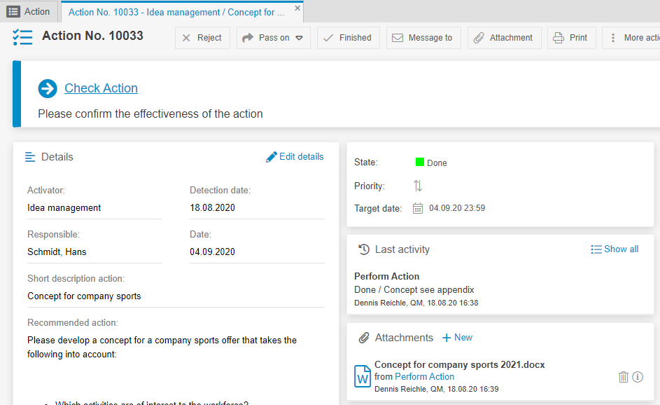This screenshot has width=660, height=405.
Task: Click the green Done state swatch
Action: click(x=420, y=163)
